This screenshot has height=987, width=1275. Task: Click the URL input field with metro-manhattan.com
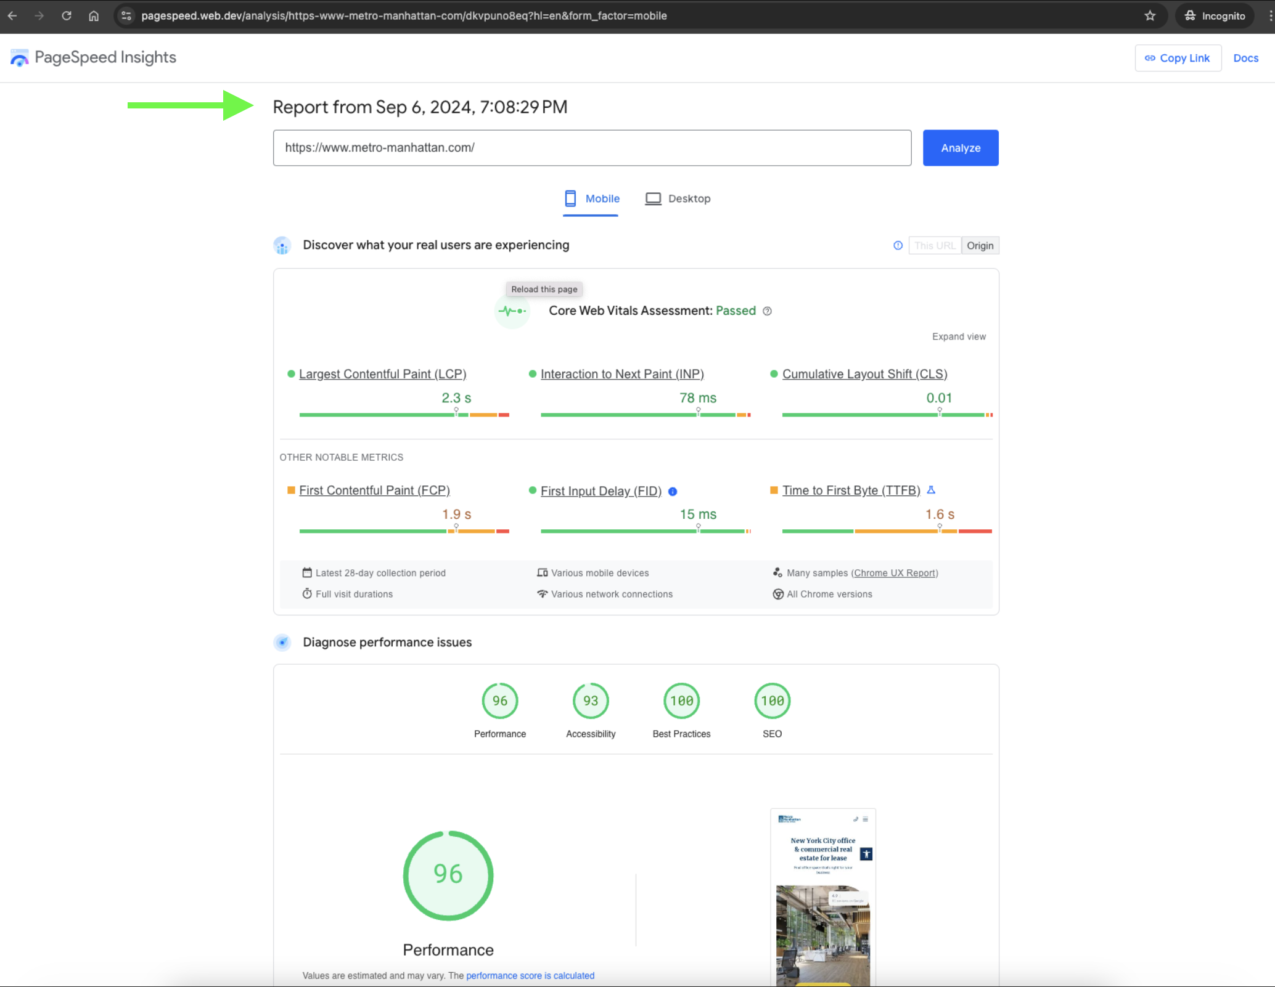tap(592, 148)
